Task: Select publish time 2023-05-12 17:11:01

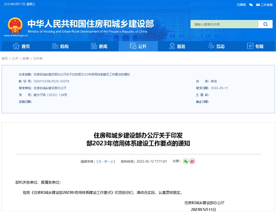Action: [152, 162]
